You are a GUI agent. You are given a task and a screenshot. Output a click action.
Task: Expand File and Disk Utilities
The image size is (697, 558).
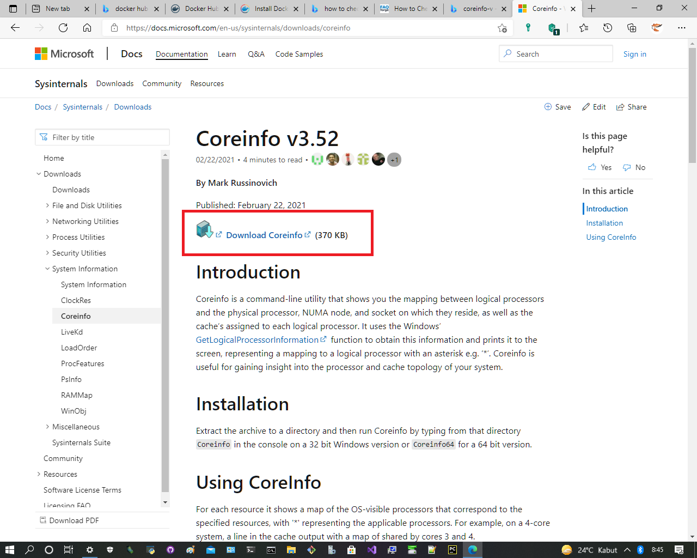(47, 205)
